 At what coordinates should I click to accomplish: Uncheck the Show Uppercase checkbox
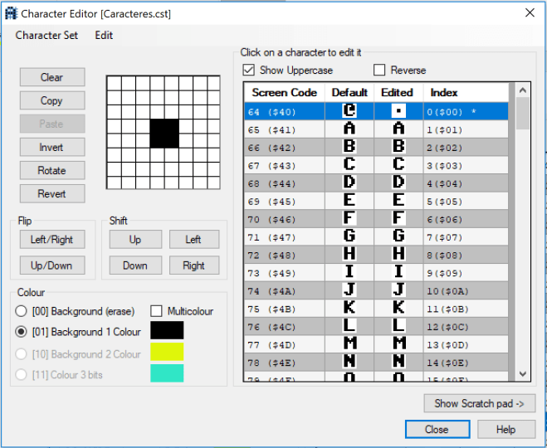tap(249, 71)
